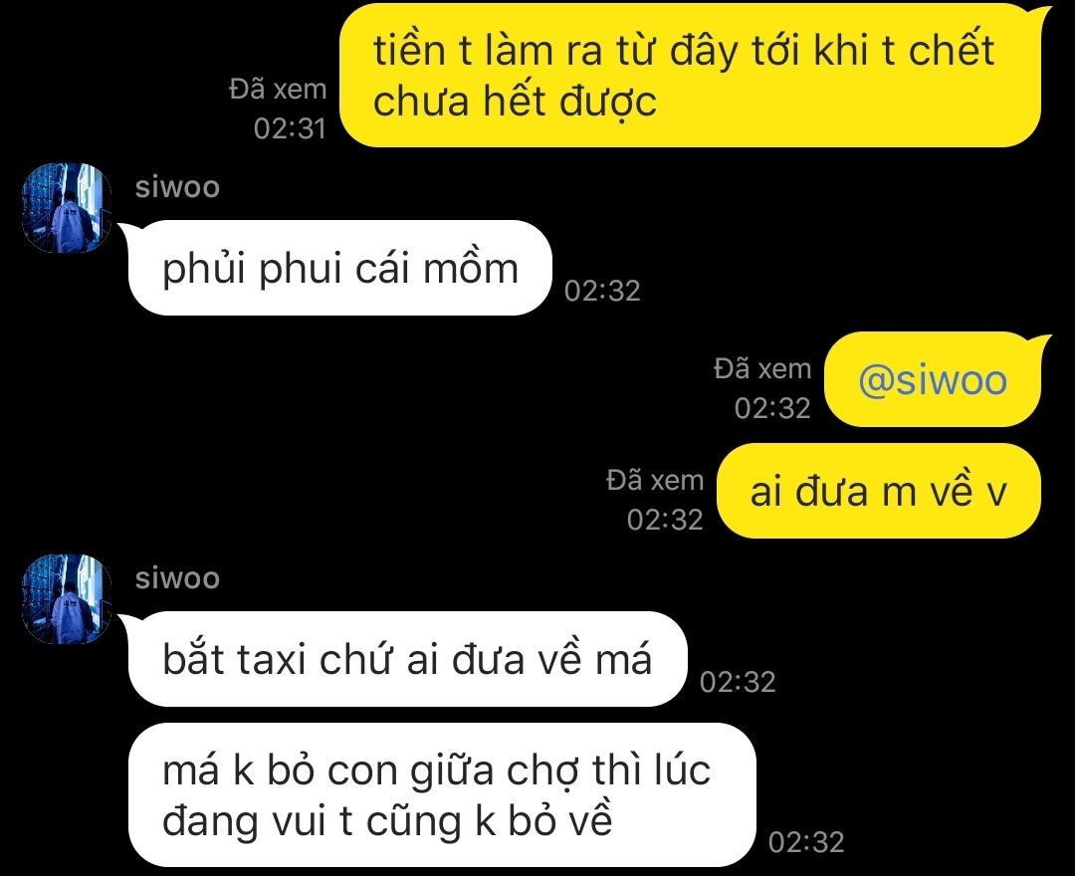Viewport: 1075px width, 876px height.
Task: Tap the @siwoo mention link
Action: tap(933, 379)
